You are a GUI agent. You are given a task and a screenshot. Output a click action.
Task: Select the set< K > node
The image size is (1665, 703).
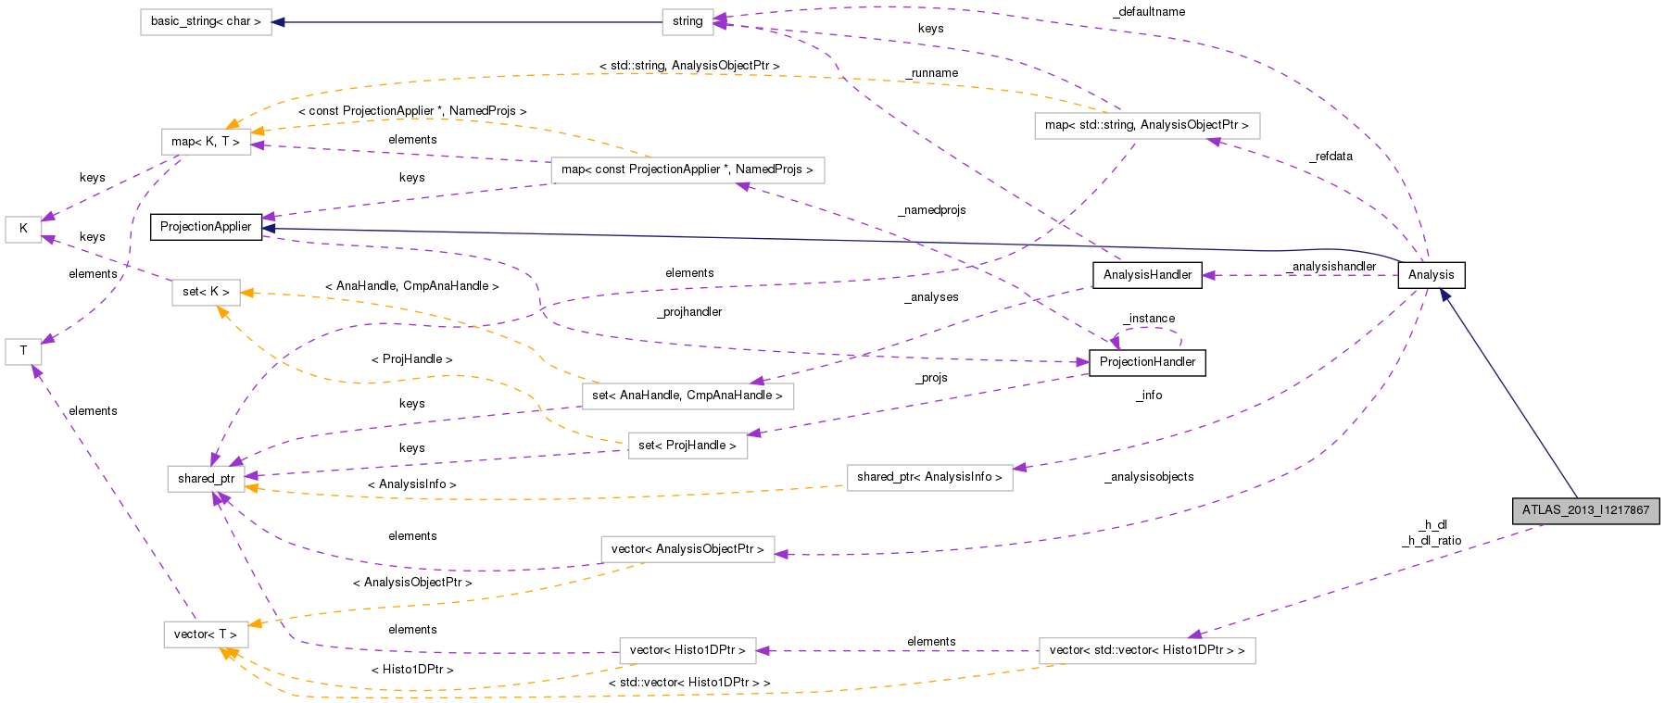pyautogui.click(x=206, y=292)
